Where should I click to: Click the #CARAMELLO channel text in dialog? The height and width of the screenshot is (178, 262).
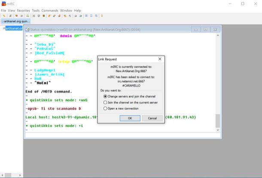click(131, 86)
